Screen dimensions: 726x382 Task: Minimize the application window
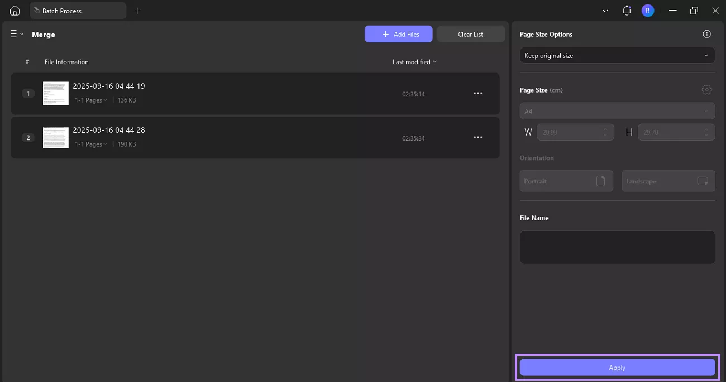[673, 11]
